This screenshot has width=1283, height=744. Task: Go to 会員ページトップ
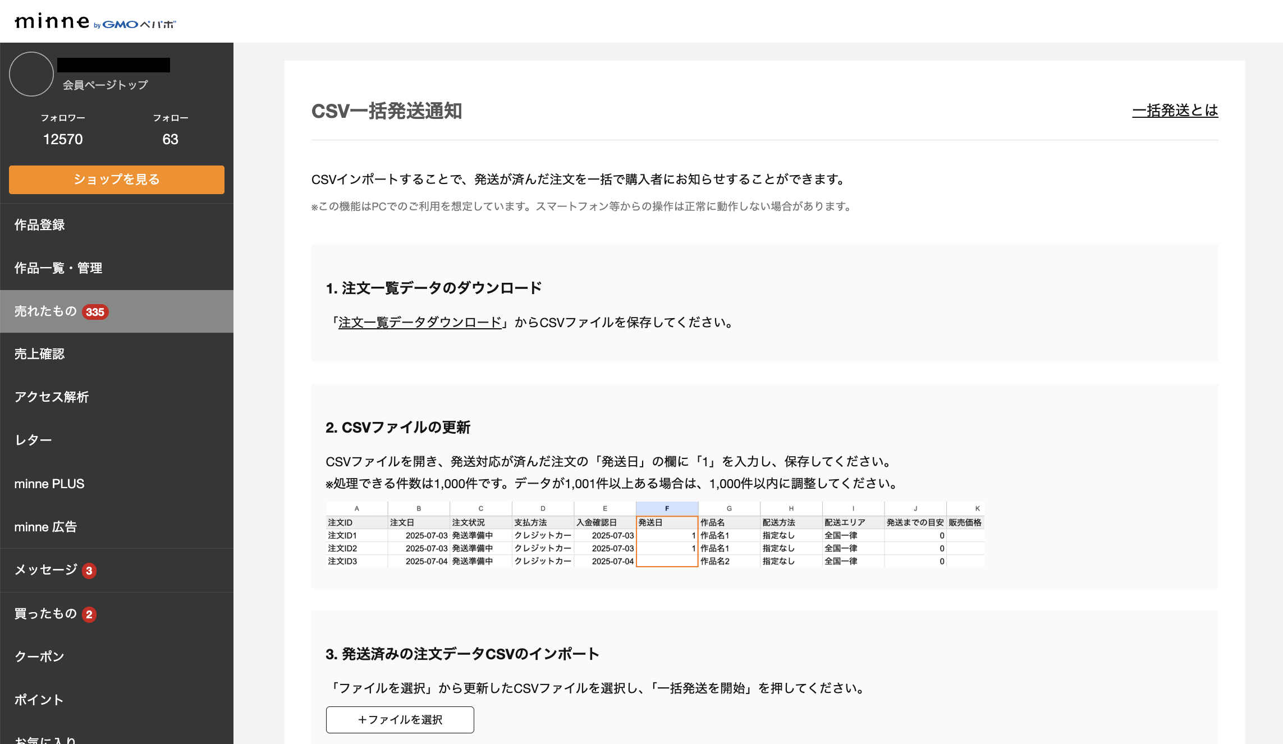104,84
